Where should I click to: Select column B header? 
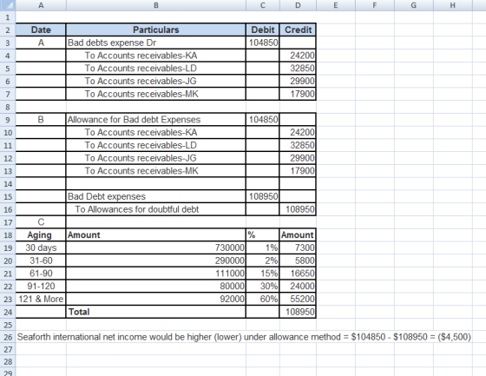coord(156,5)
